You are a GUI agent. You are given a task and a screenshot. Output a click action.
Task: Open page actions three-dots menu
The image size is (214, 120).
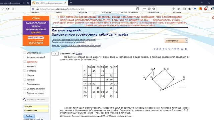coord(144,9)
